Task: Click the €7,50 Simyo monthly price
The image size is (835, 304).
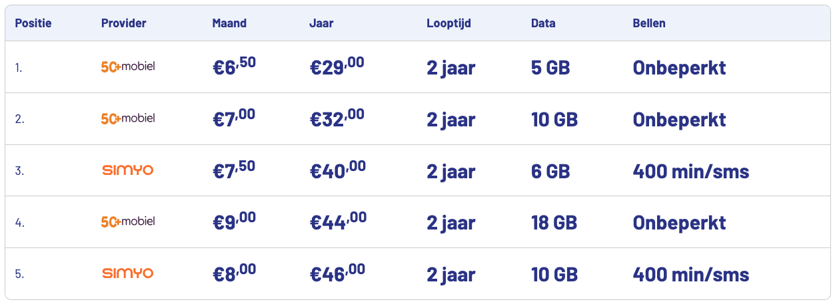Action: point(233,170)
